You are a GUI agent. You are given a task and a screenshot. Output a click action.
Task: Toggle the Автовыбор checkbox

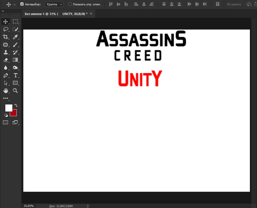pyautogui.click(x=22, y=4)
